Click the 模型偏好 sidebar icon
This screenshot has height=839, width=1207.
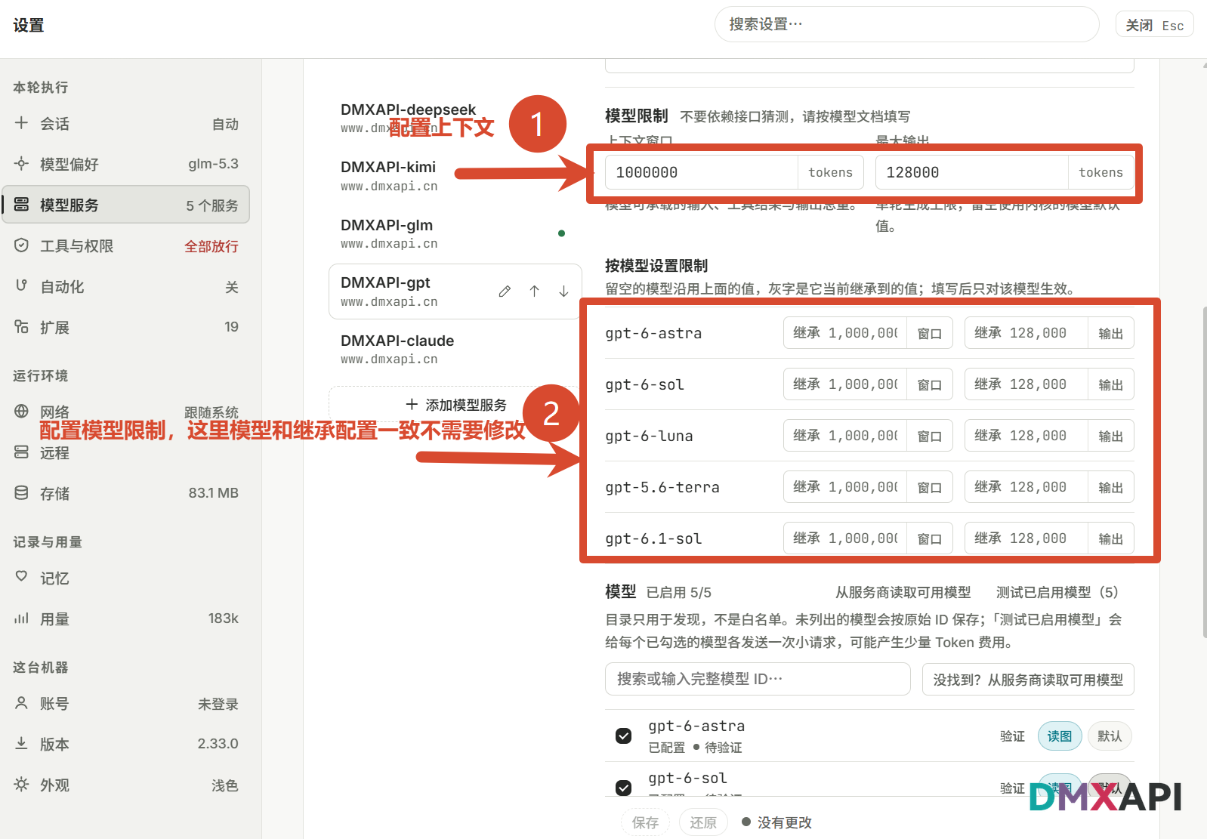[x=21, y=164]
